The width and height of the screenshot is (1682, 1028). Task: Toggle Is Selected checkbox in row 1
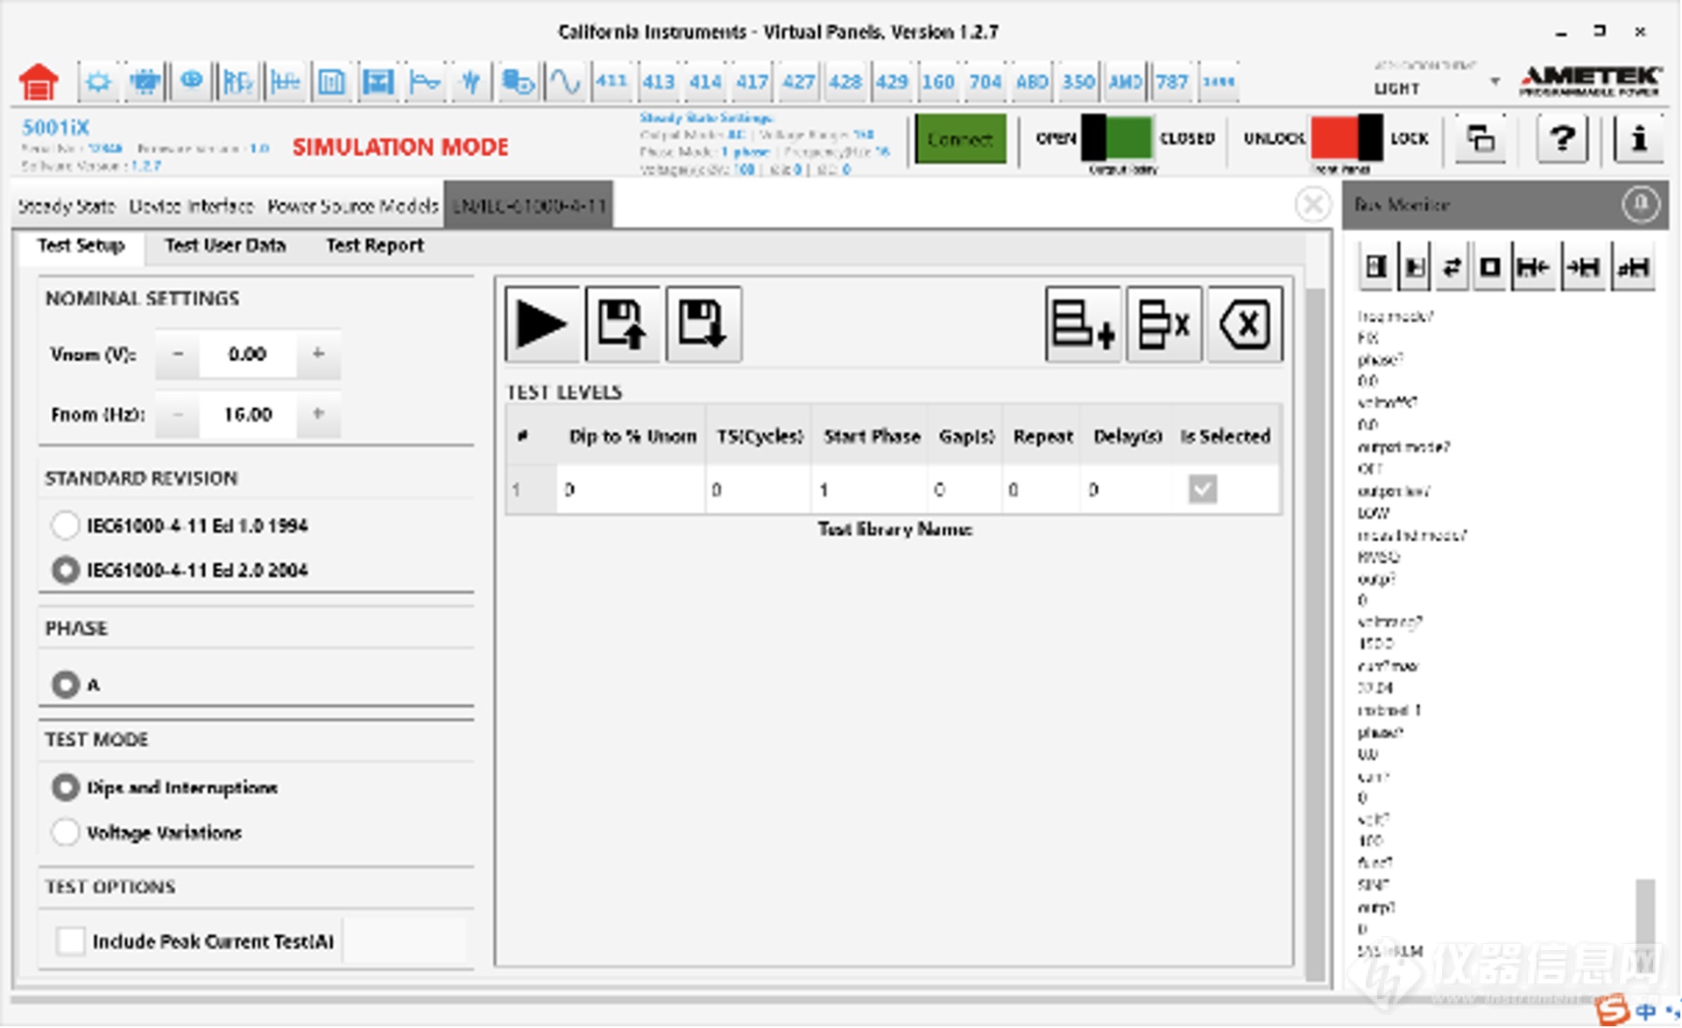(x=1203, y=489)
